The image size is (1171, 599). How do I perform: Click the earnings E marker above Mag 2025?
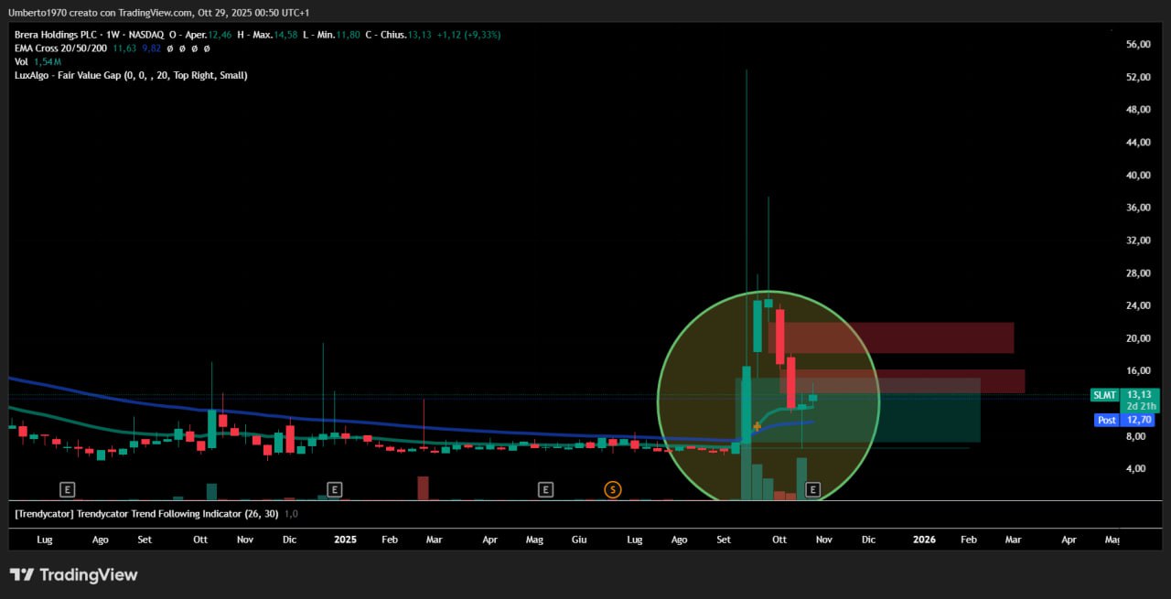tap(545, 490)
